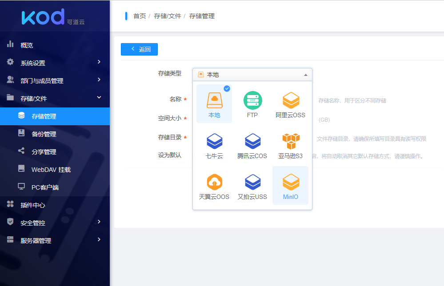This screenshot has height=286, width=444.
Task: Expand the 部门与成员管理 chevron
Action: (x=99, y=80)
